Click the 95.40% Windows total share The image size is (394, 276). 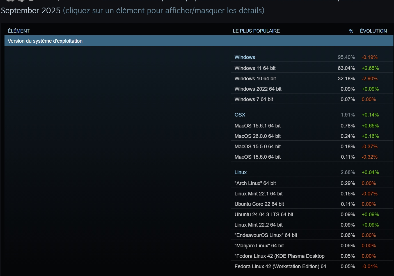tap(346, 57)
